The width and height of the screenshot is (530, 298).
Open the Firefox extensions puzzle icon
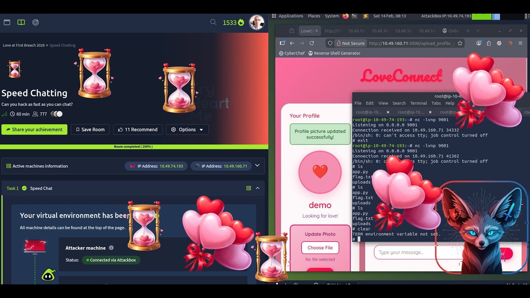pyautogui.click(x=489, y=43)
